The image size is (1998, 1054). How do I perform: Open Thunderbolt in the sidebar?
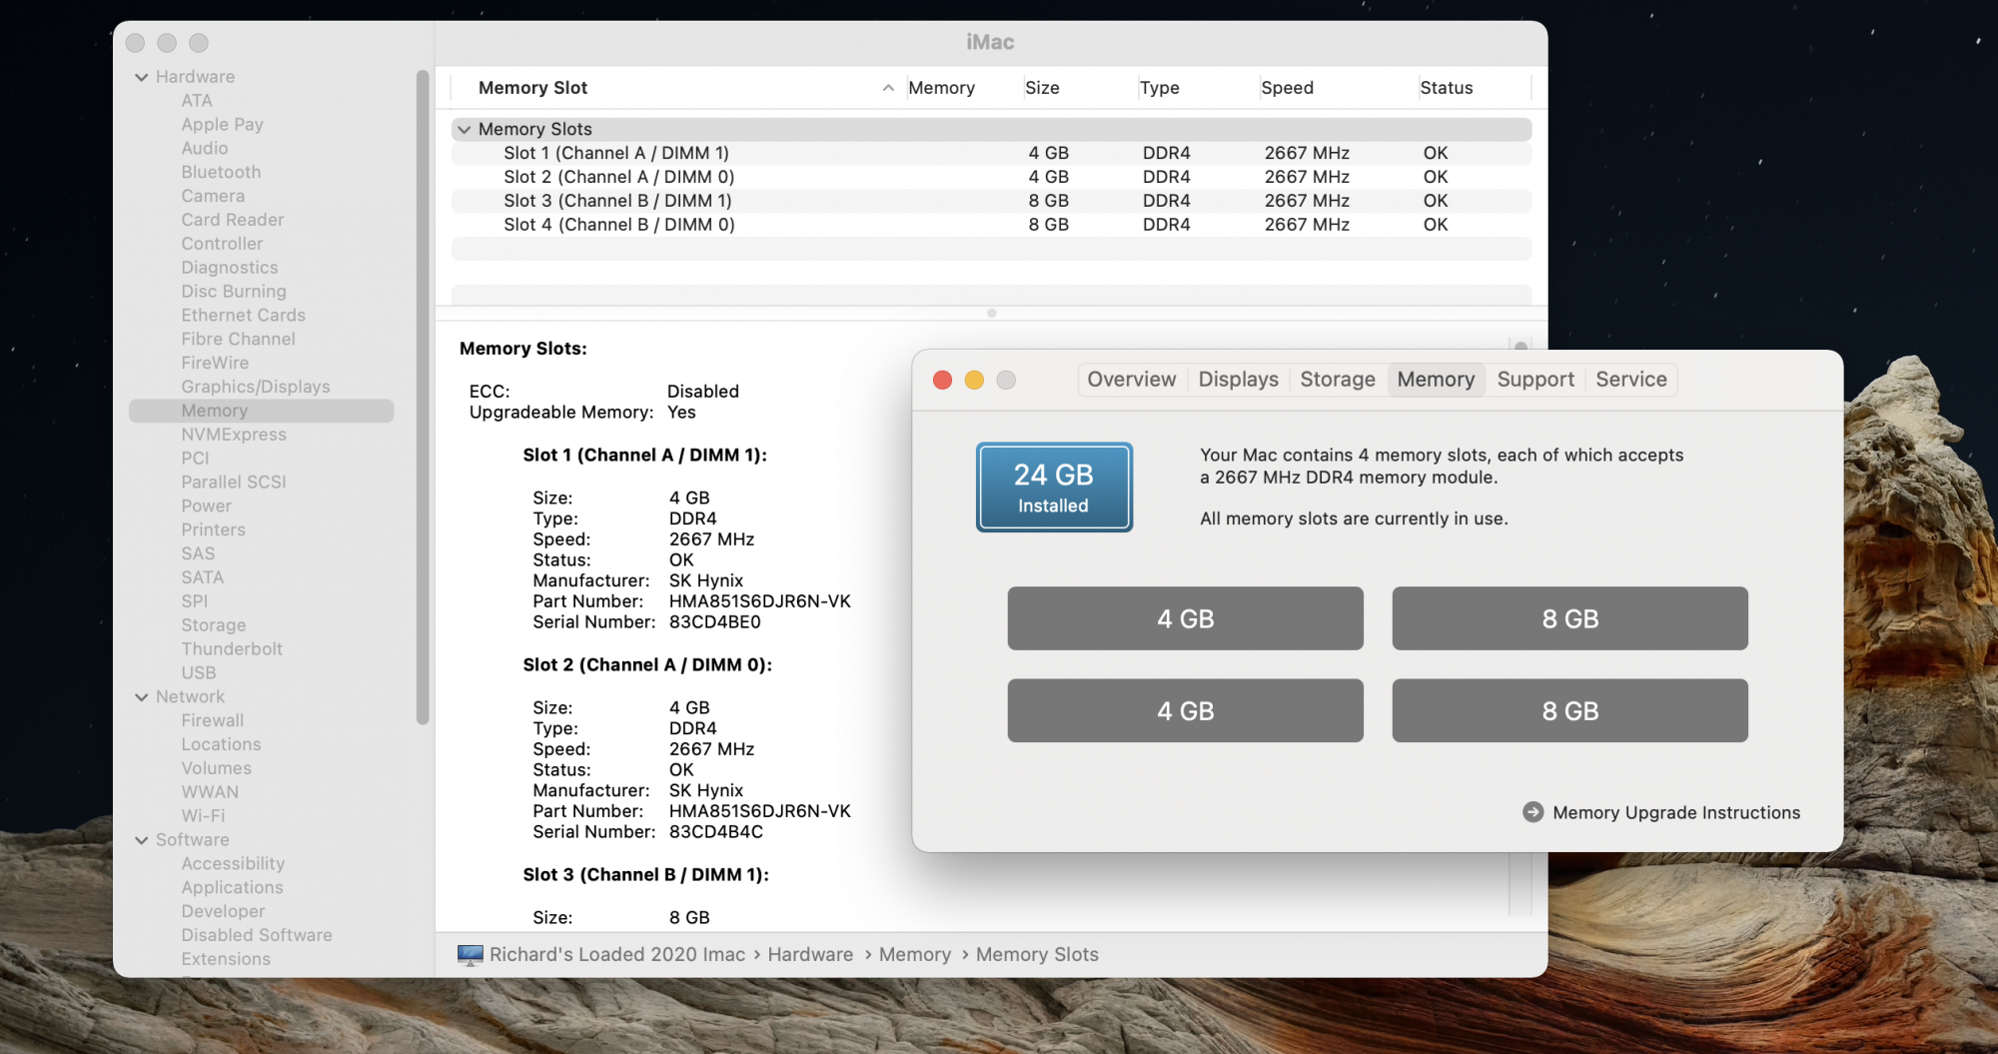232,649
